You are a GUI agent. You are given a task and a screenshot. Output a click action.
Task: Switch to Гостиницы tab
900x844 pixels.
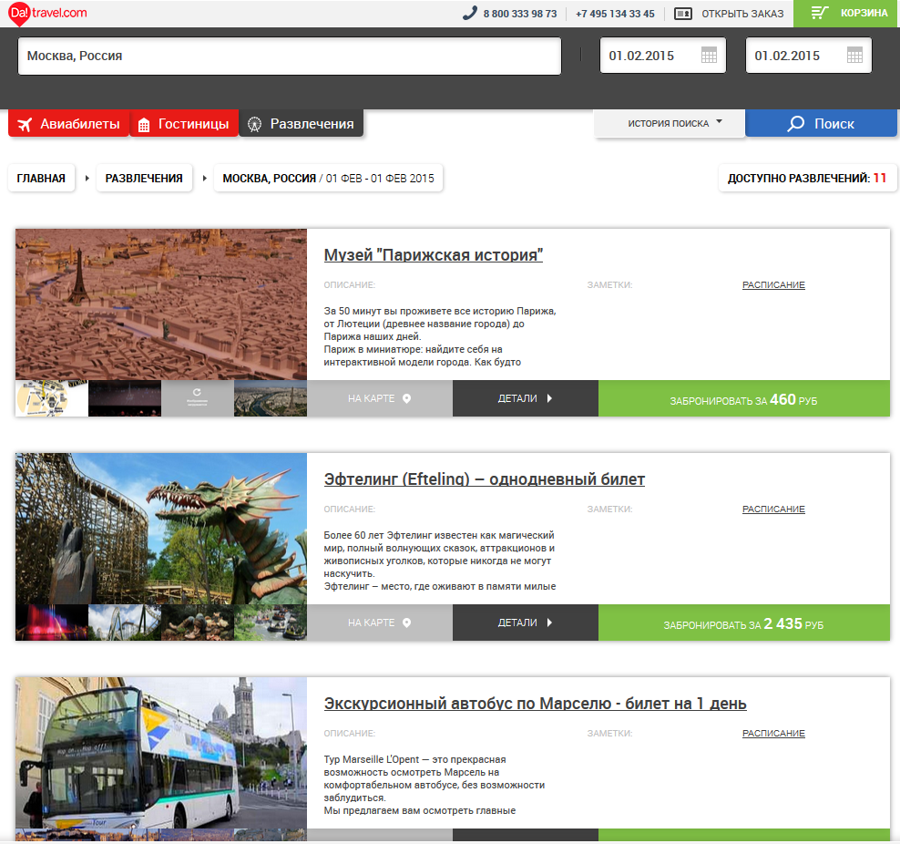tap(185, 123)
